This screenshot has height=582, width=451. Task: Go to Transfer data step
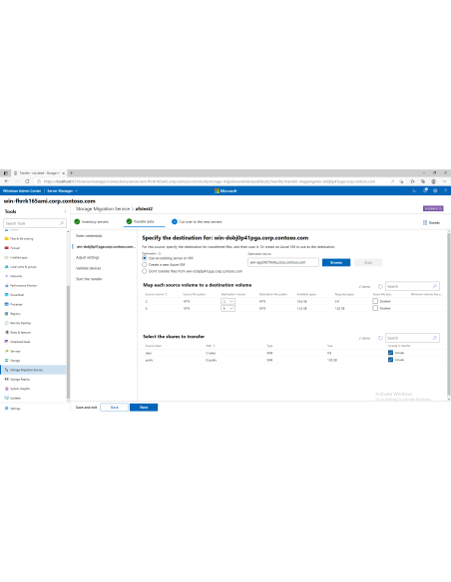pos(140,221)
